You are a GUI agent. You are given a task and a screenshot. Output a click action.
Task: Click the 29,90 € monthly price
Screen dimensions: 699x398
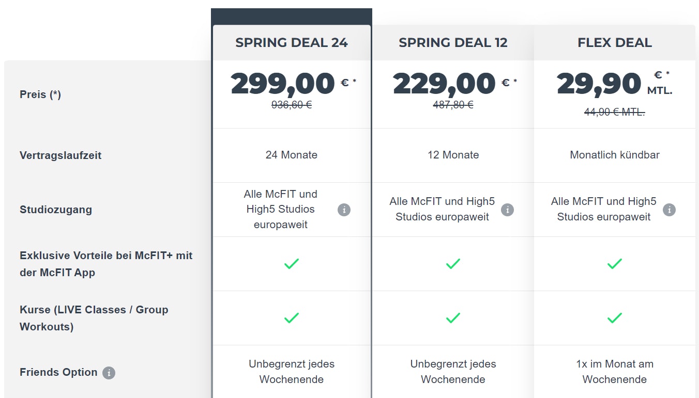coord(599,84)
